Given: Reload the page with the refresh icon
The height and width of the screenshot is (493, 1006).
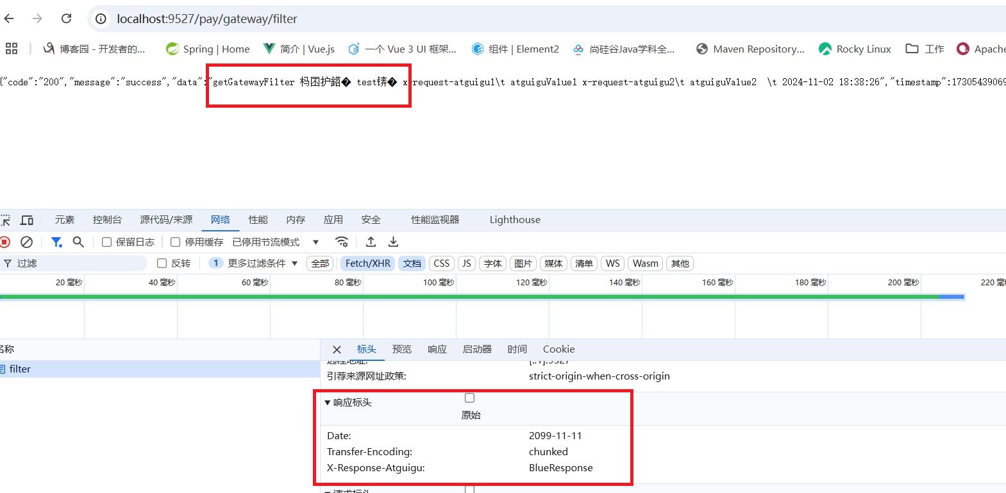Looking at the screenshot, I should pyautogui.click(x=66, y=19).
